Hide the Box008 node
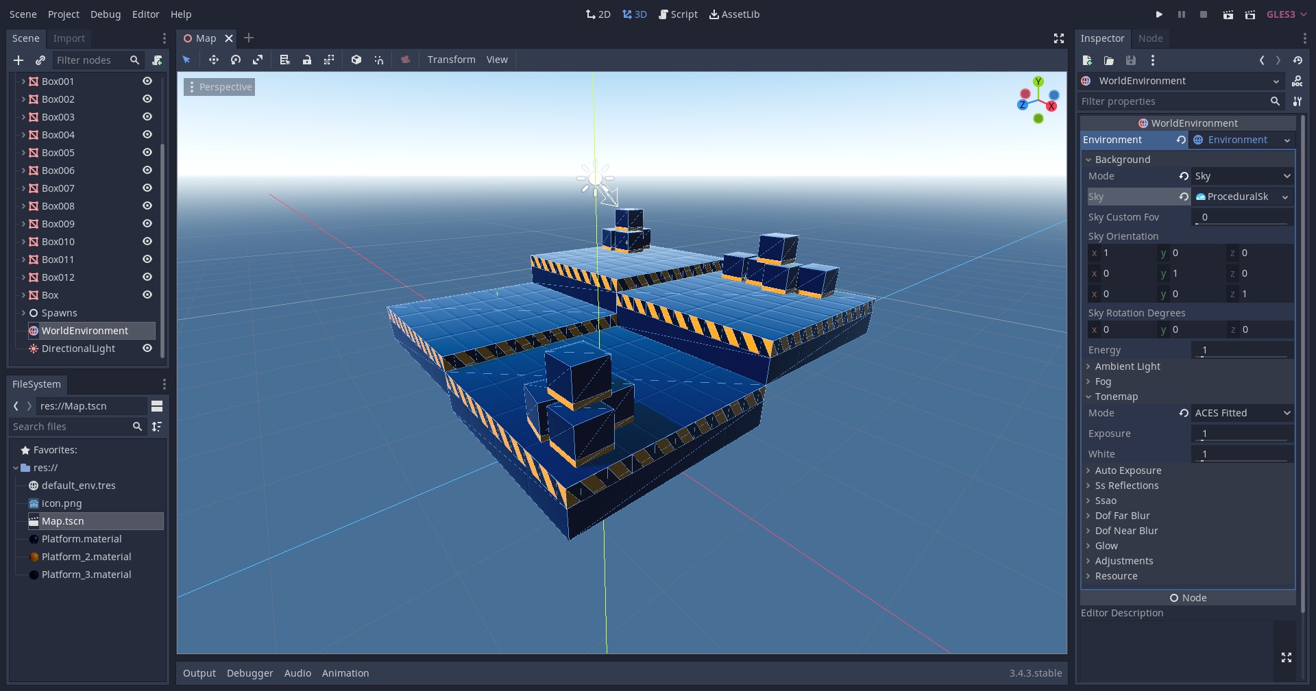The width and height of the screenshot is (1316, 691). 147,205
